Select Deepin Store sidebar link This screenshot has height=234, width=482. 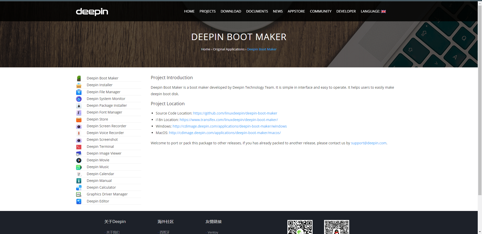click(x=97, y=119)
